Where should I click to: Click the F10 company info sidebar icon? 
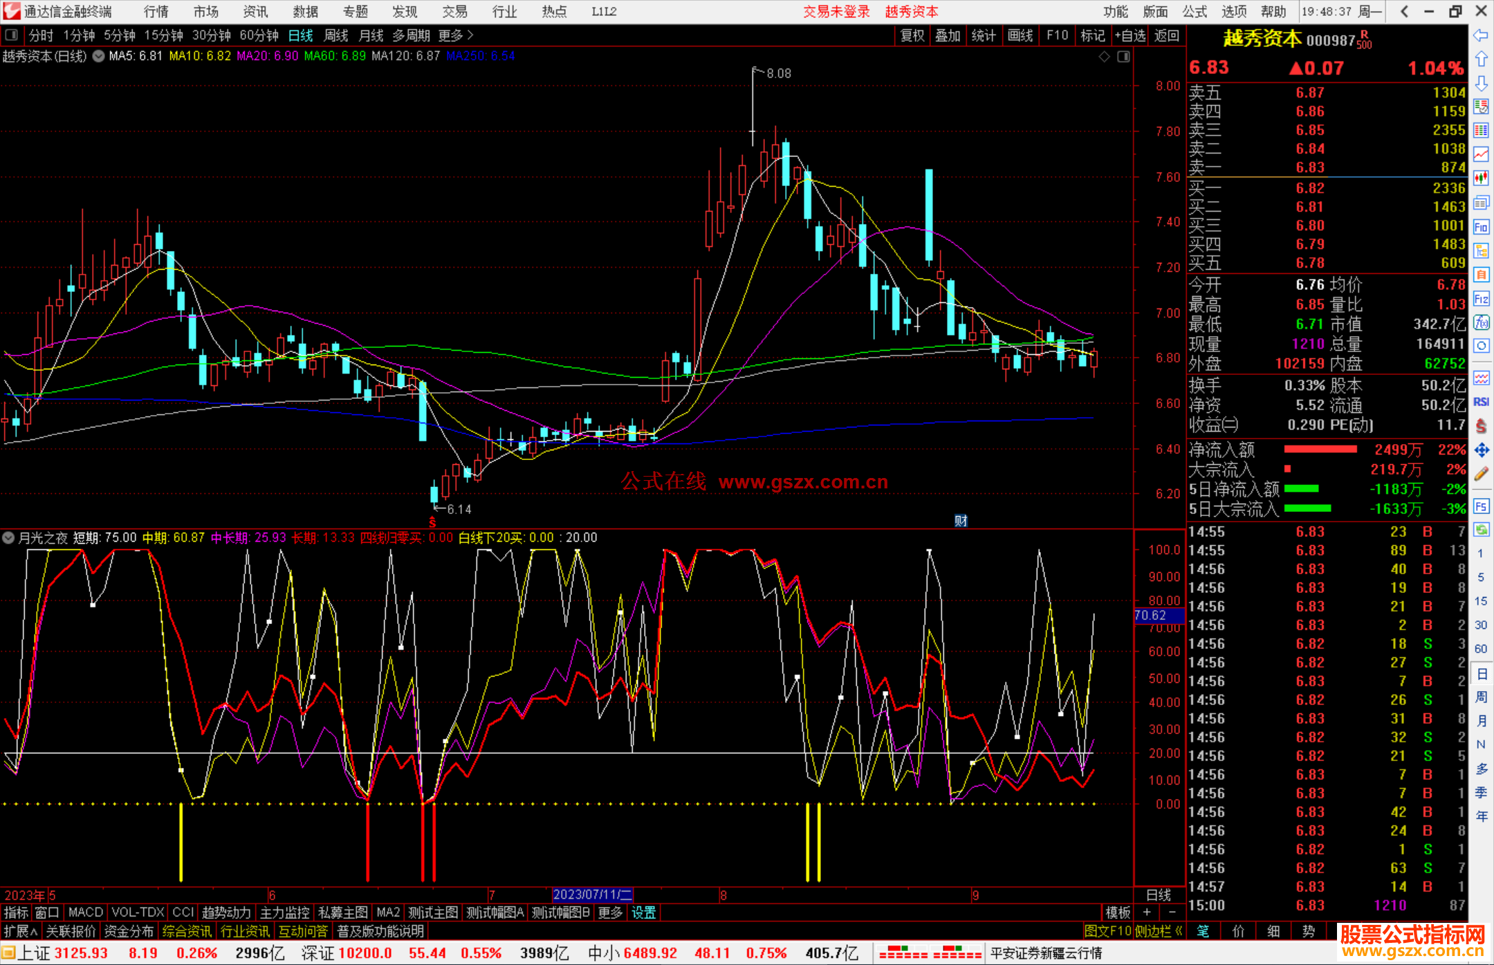pos(1481,227)
